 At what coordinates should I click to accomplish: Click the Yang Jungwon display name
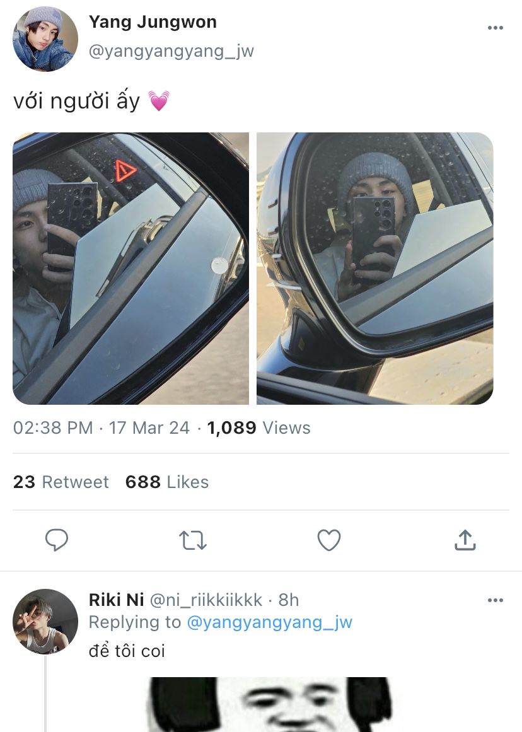153,22
